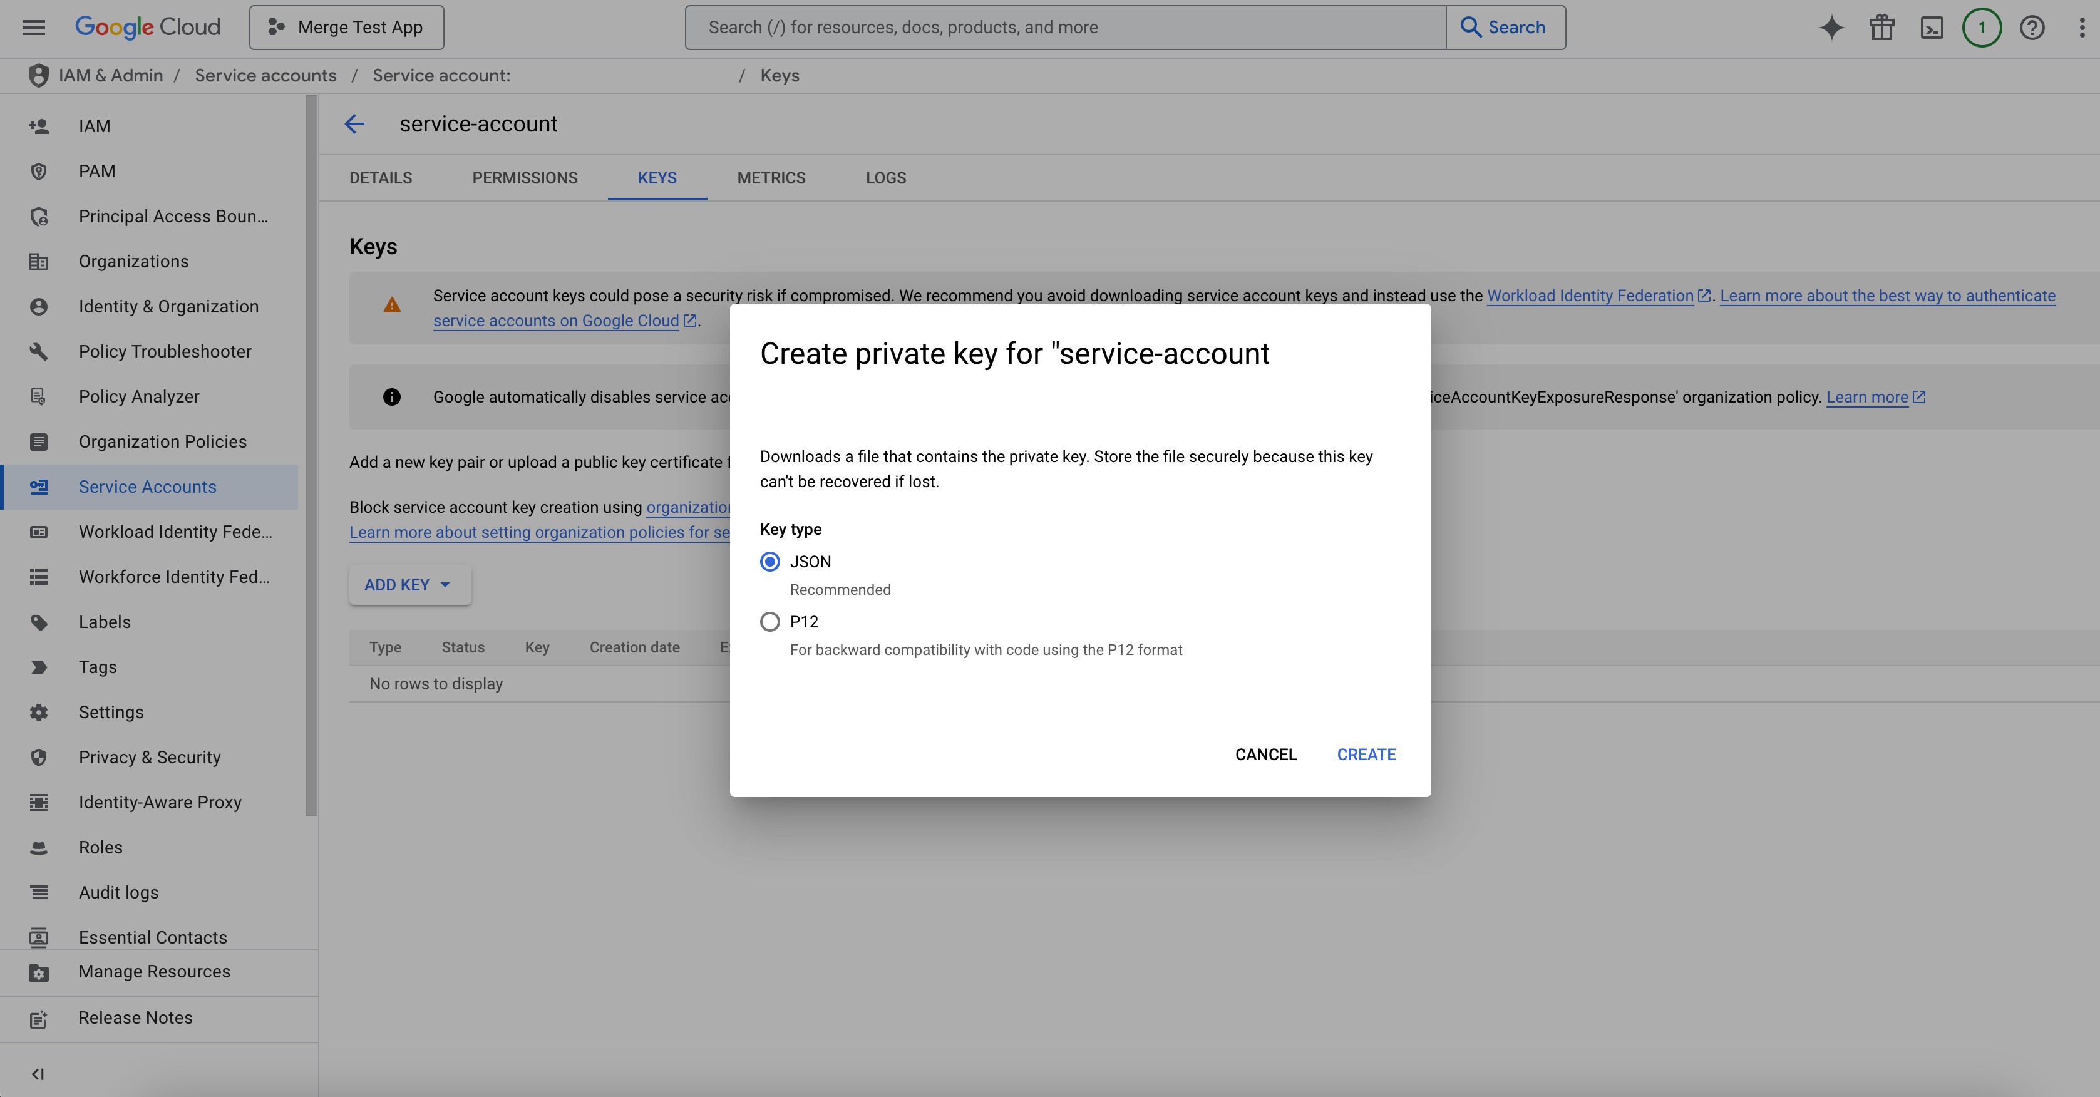Click the Creation date column header
This screenshot has height=1097, width=2100.
coord(634,647)
